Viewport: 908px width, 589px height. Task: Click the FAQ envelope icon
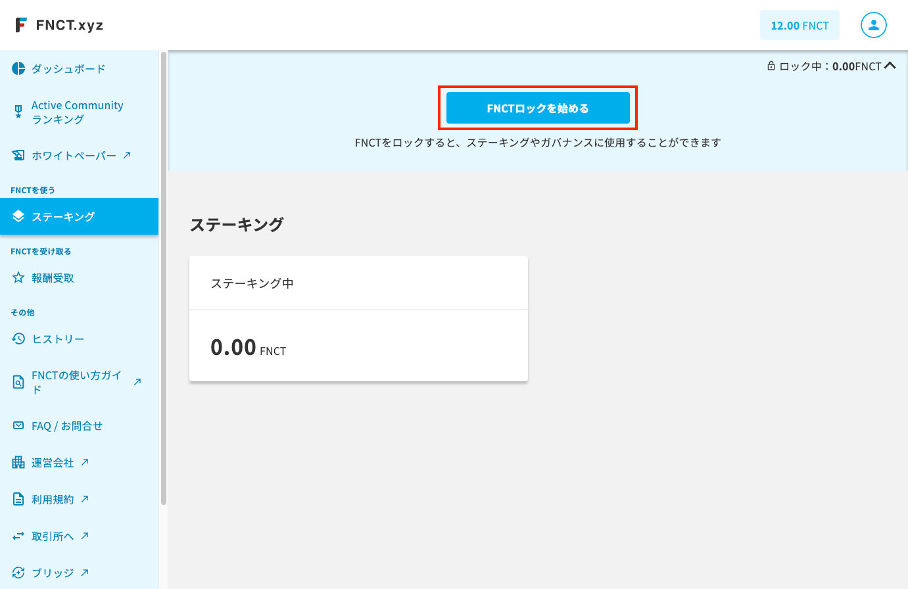pyautogui.click(x=18, y=425)
